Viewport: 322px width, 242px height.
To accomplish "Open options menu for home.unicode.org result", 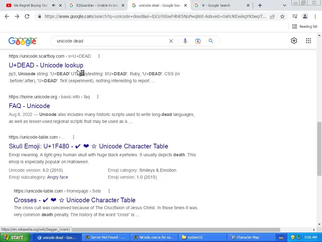I will click(x=98, y=97).
